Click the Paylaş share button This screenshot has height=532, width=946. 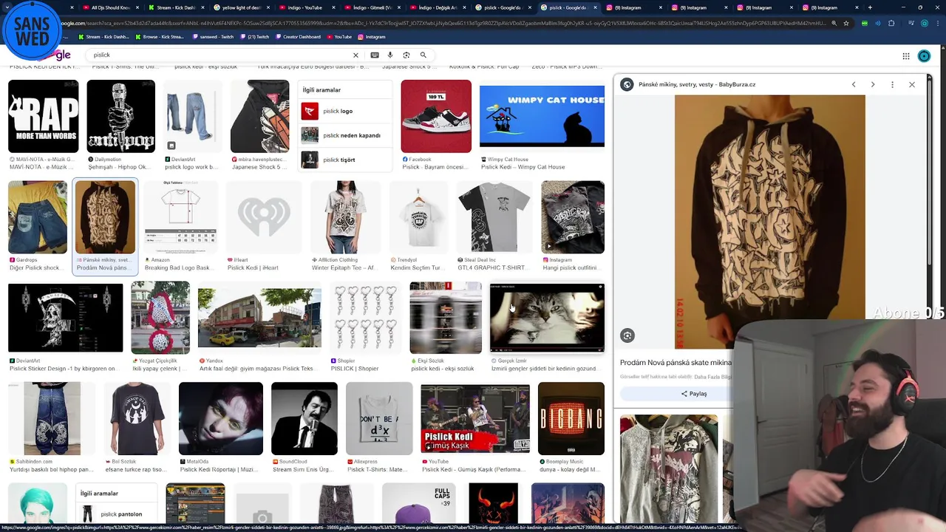pos(694,394)
